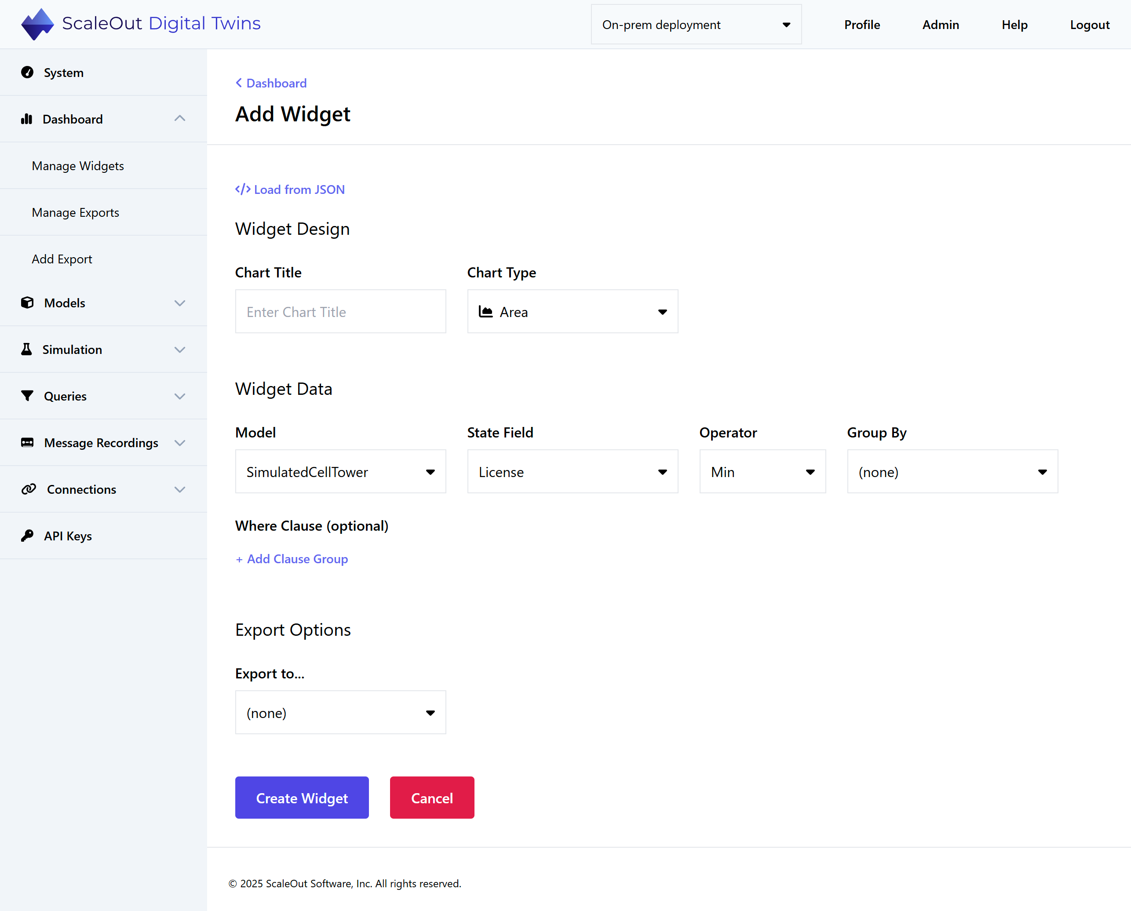Go to Manage Exports in sidebar
The image size is (1131, 911).
coord(76,212)
